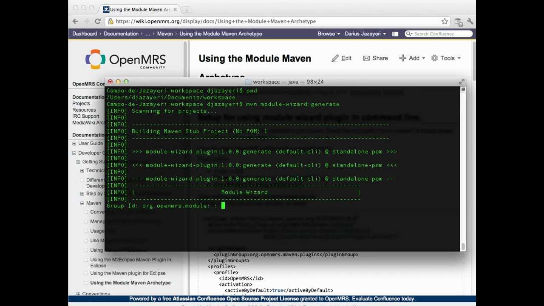Click the Search Confluence field
This screenshot has height=306, width=544.
click(439, 34)
